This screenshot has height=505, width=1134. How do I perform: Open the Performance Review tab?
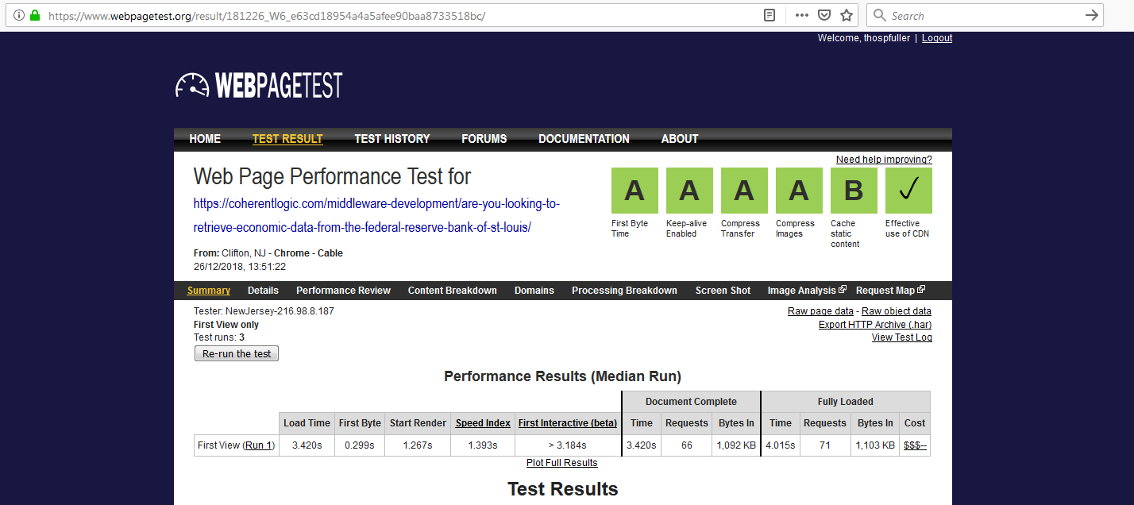point(343,291)
